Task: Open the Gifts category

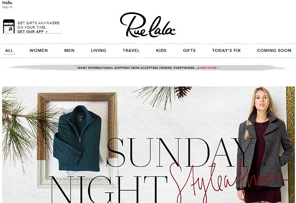Action: [189, 50]
